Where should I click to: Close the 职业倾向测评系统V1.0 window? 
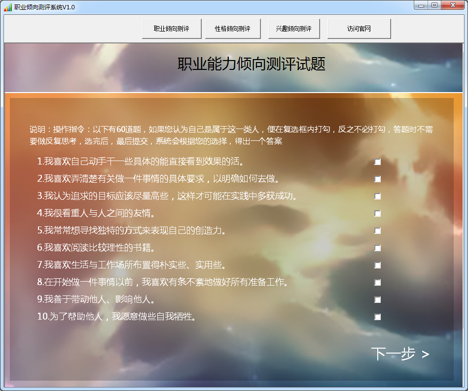tap(453, 5)
